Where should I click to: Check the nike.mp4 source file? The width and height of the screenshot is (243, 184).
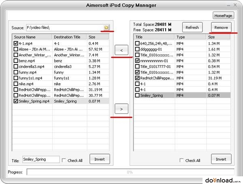pyautogui.click(x=16, y=84)
